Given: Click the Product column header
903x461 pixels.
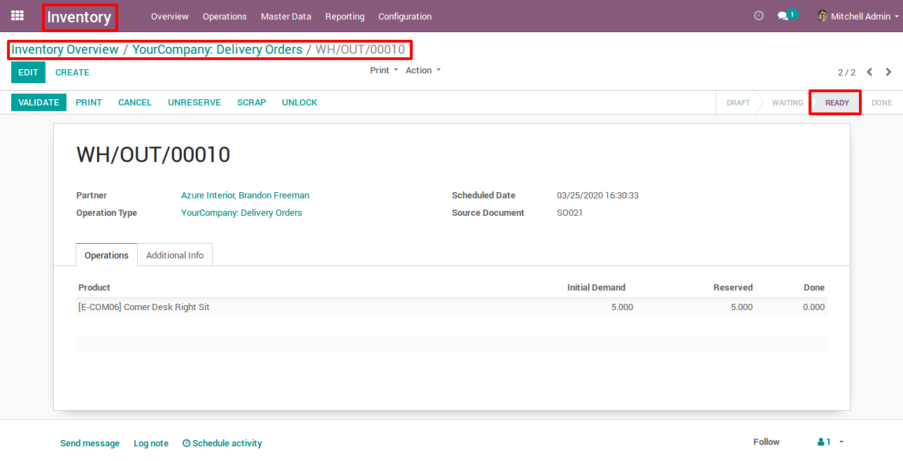Looking at the screenshot, I should pos(94,288).
